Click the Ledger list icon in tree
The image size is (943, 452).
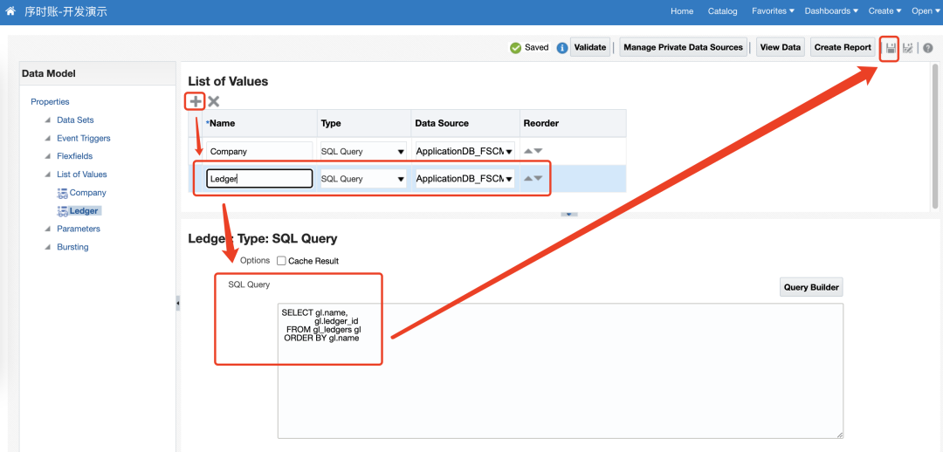click(x=62, y=211)
